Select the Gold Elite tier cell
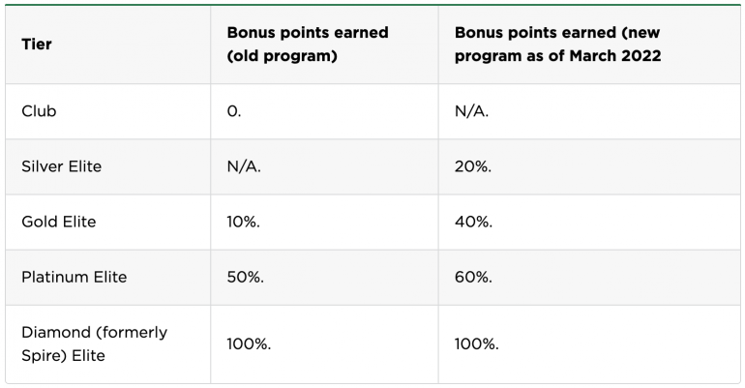745x388 pixels. (58, 222)
